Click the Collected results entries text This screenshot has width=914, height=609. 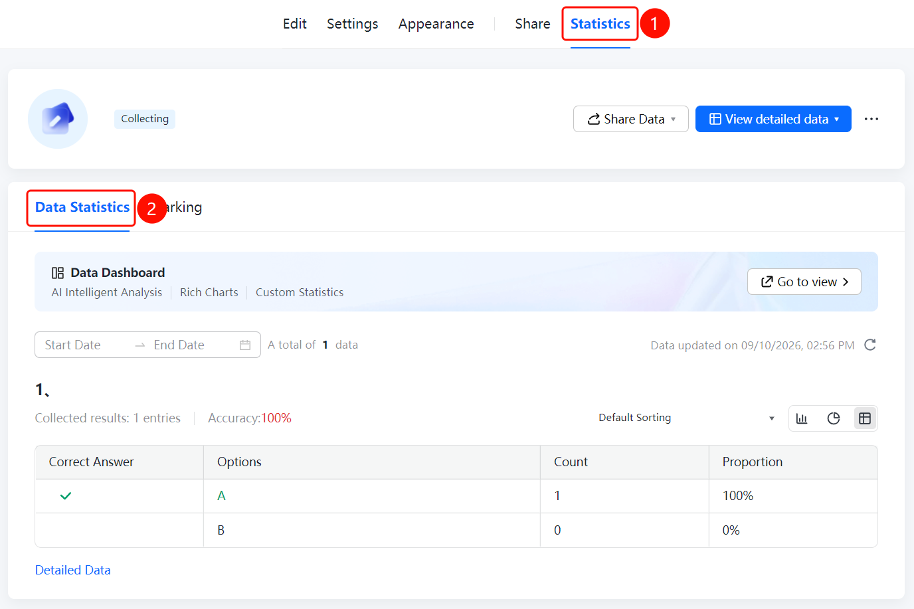[108, 418]
